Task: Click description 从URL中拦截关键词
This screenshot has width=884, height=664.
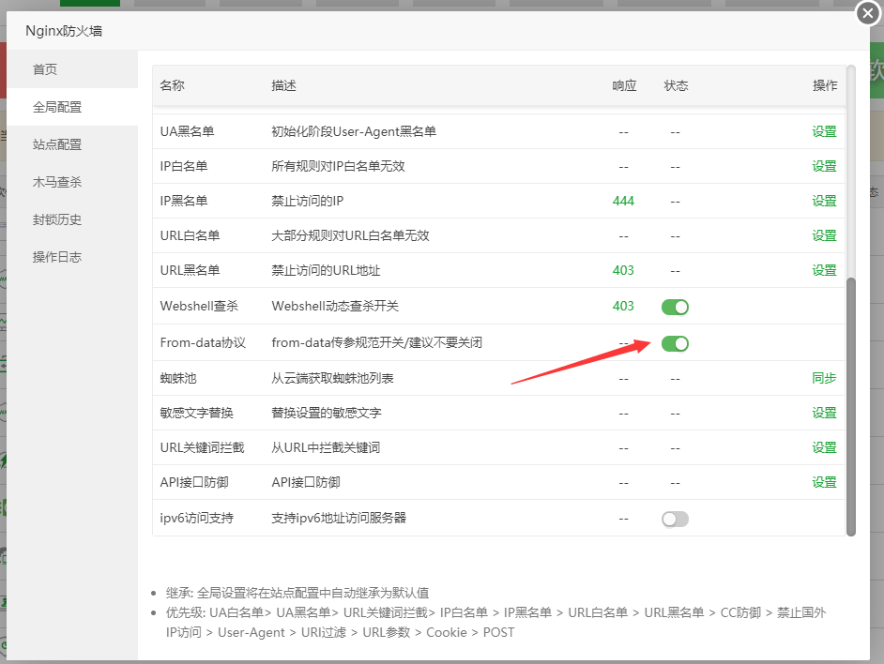Action: (326, 448)
